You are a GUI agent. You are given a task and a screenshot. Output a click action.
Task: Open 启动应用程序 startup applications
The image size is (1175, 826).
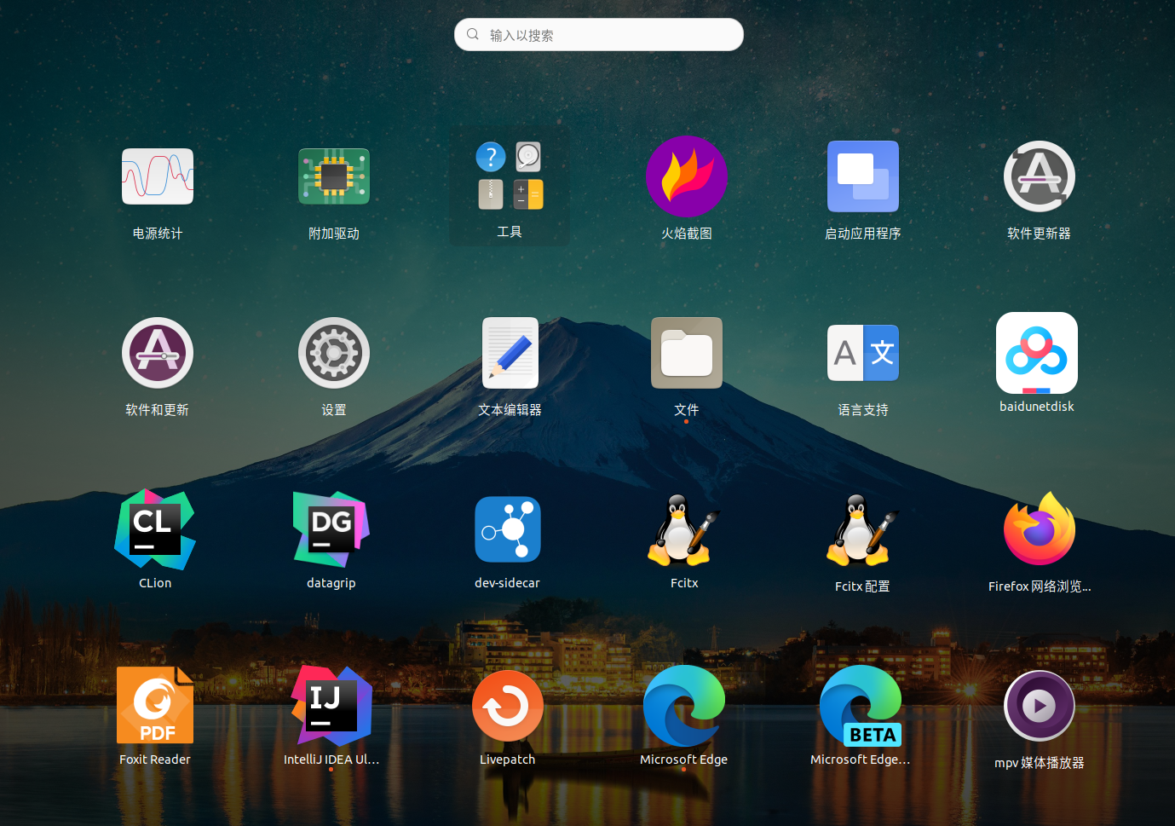click(863, 176)
